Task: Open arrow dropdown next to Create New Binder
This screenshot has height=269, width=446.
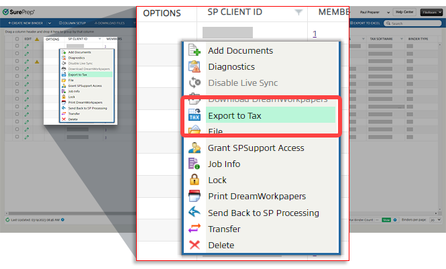Action: 50,23
